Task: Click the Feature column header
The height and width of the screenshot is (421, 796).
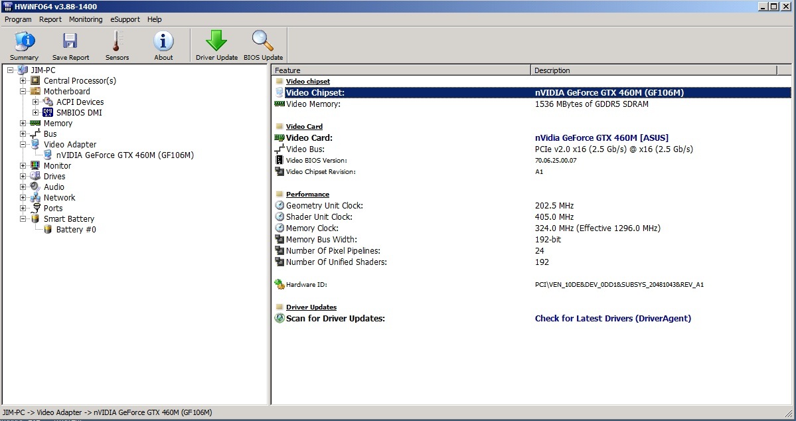Action: [401, 70]
